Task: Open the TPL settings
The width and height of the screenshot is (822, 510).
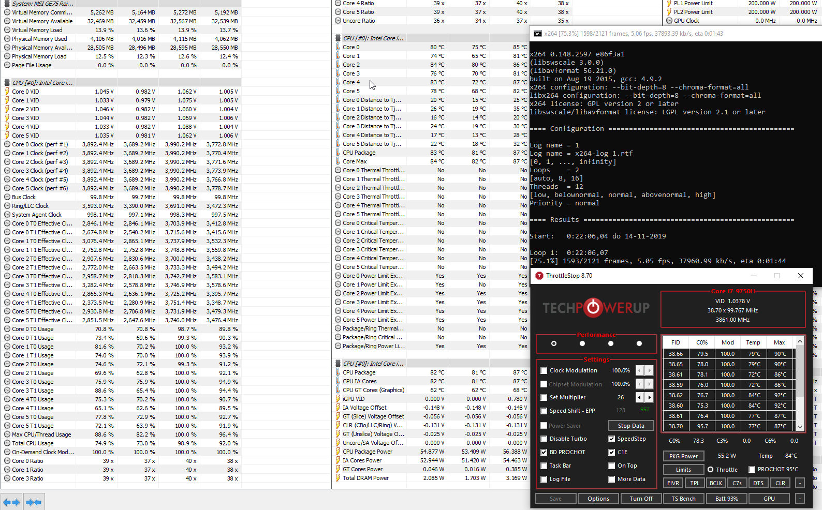Action: (x=695, y=483)
